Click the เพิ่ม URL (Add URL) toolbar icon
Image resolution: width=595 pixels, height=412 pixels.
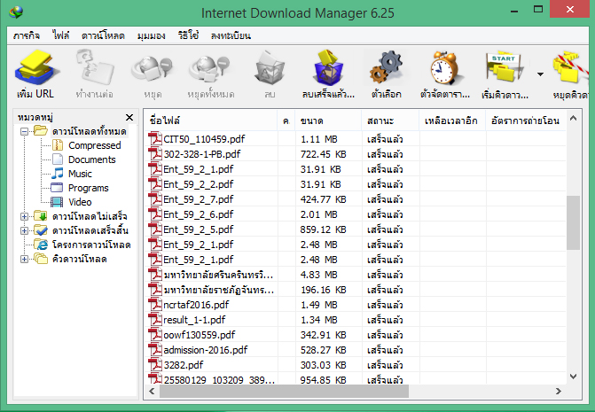tap(36, 68)
